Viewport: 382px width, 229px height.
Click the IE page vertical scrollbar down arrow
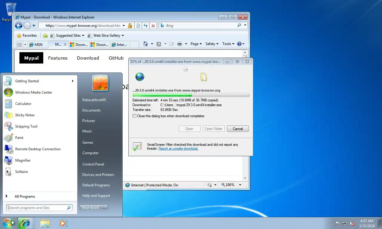point(245,178)
